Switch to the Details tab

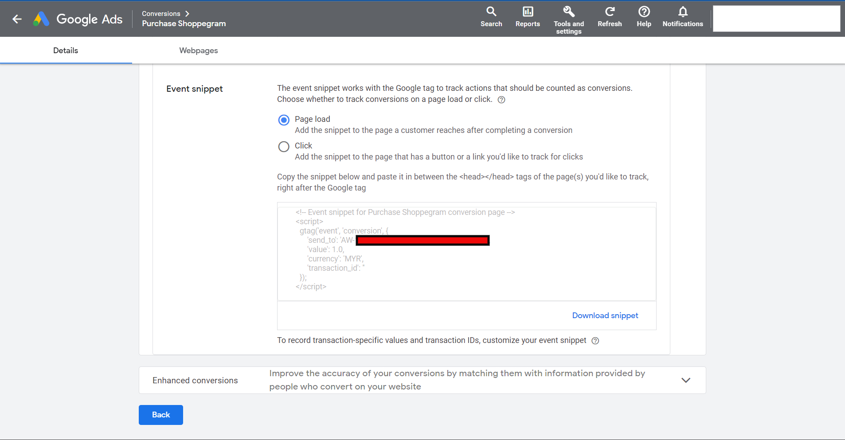click(x=66, y=51)
